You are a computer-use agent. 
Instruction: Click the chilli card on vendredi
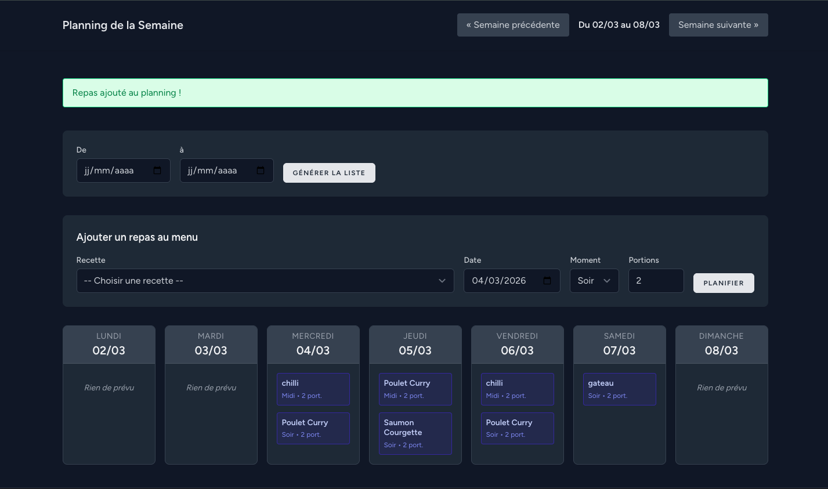point(517,389)
